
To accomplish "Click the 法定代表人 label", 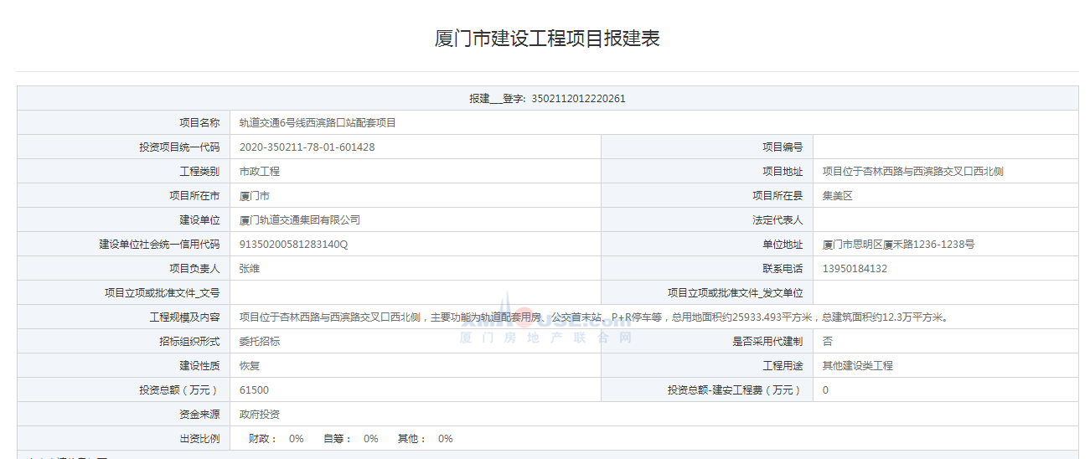I will pyautogui.click(x=777, y=220).
